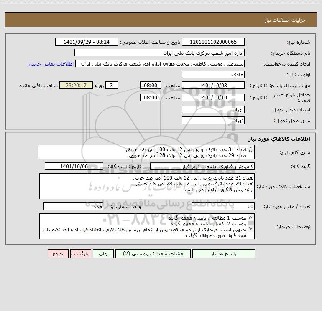Viewport: 322px width, 311px height.
Task: Click remaining days field showing 3
Action: point(112,85)
